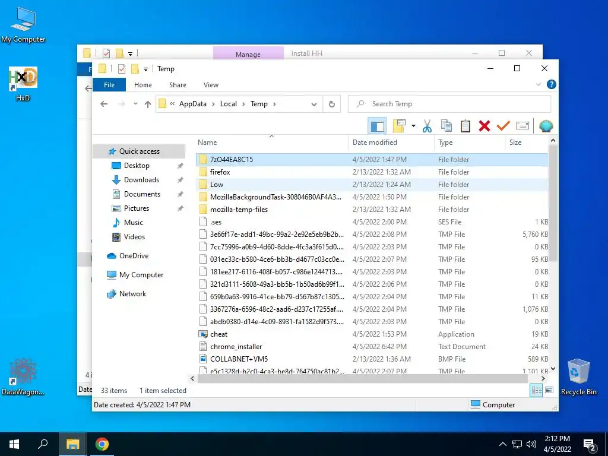Open the View ribbon tab
Screen dimensions: 608x456
(x=211, y=85)
